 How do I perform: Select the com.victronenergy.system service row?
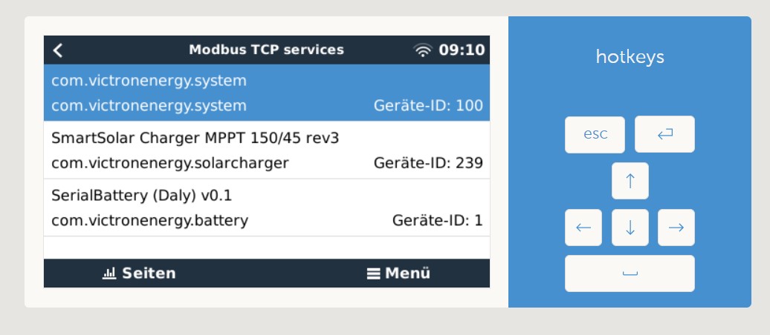coord(267,93)
